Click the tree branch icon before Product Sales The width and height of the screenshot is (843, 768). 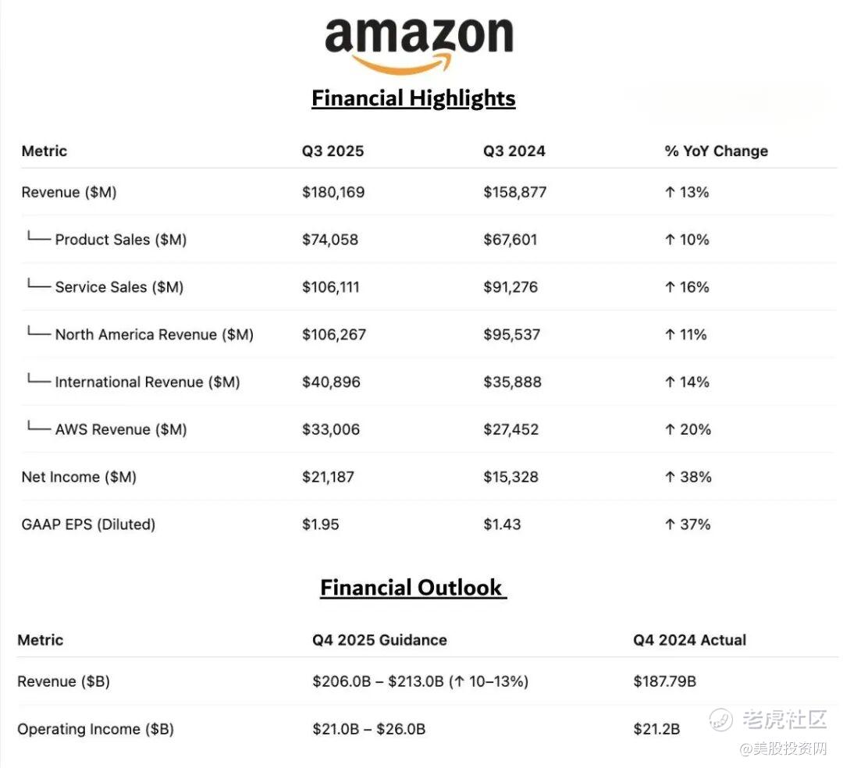point(38,238)
